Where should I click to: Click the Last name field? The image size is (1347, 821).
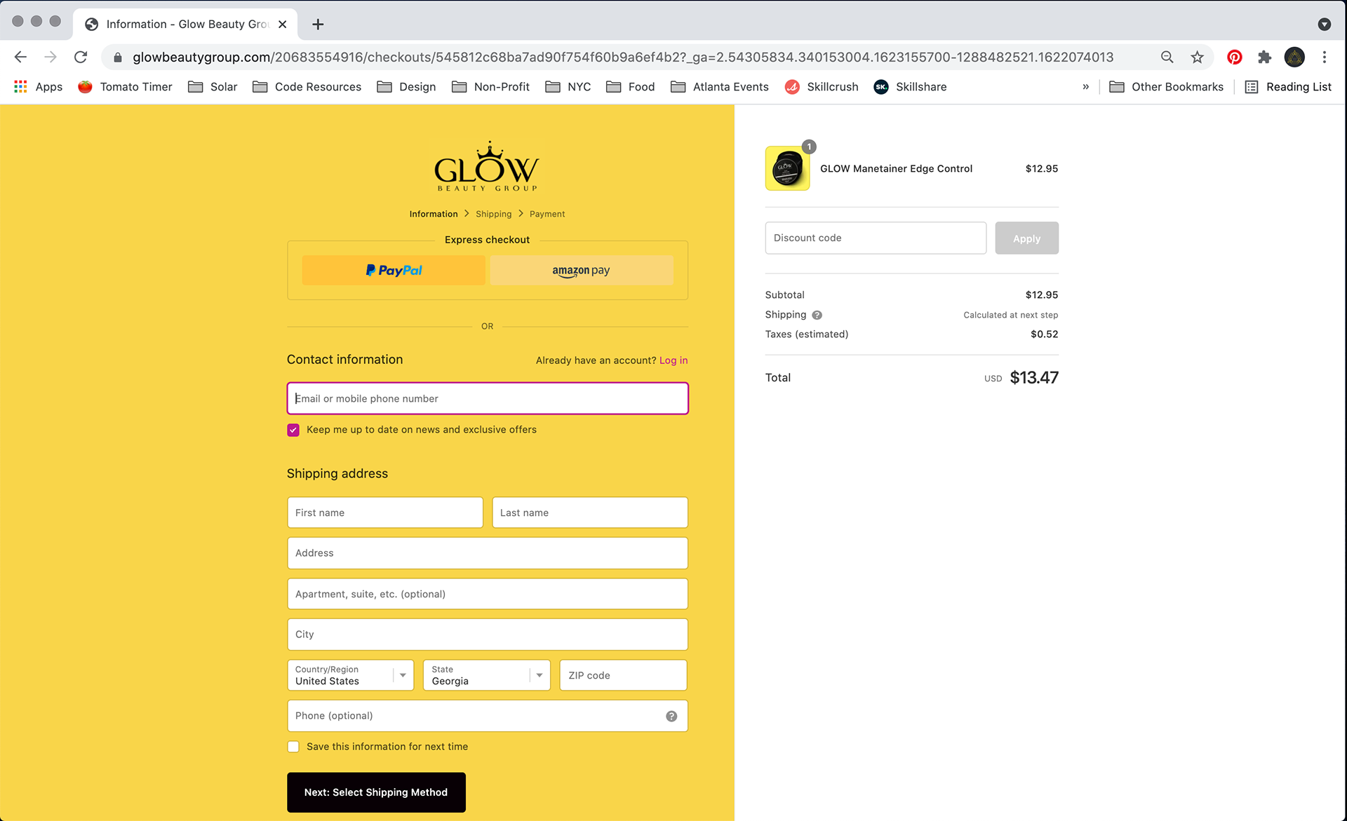pos(590,513)
